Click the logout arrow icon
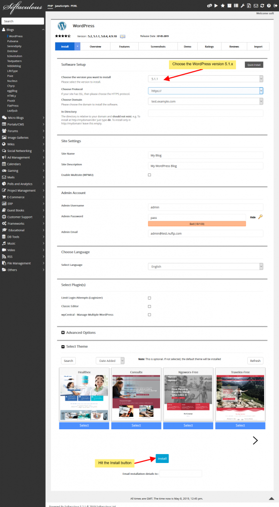This screenshot has height=507, width=279. coord(275,5)
